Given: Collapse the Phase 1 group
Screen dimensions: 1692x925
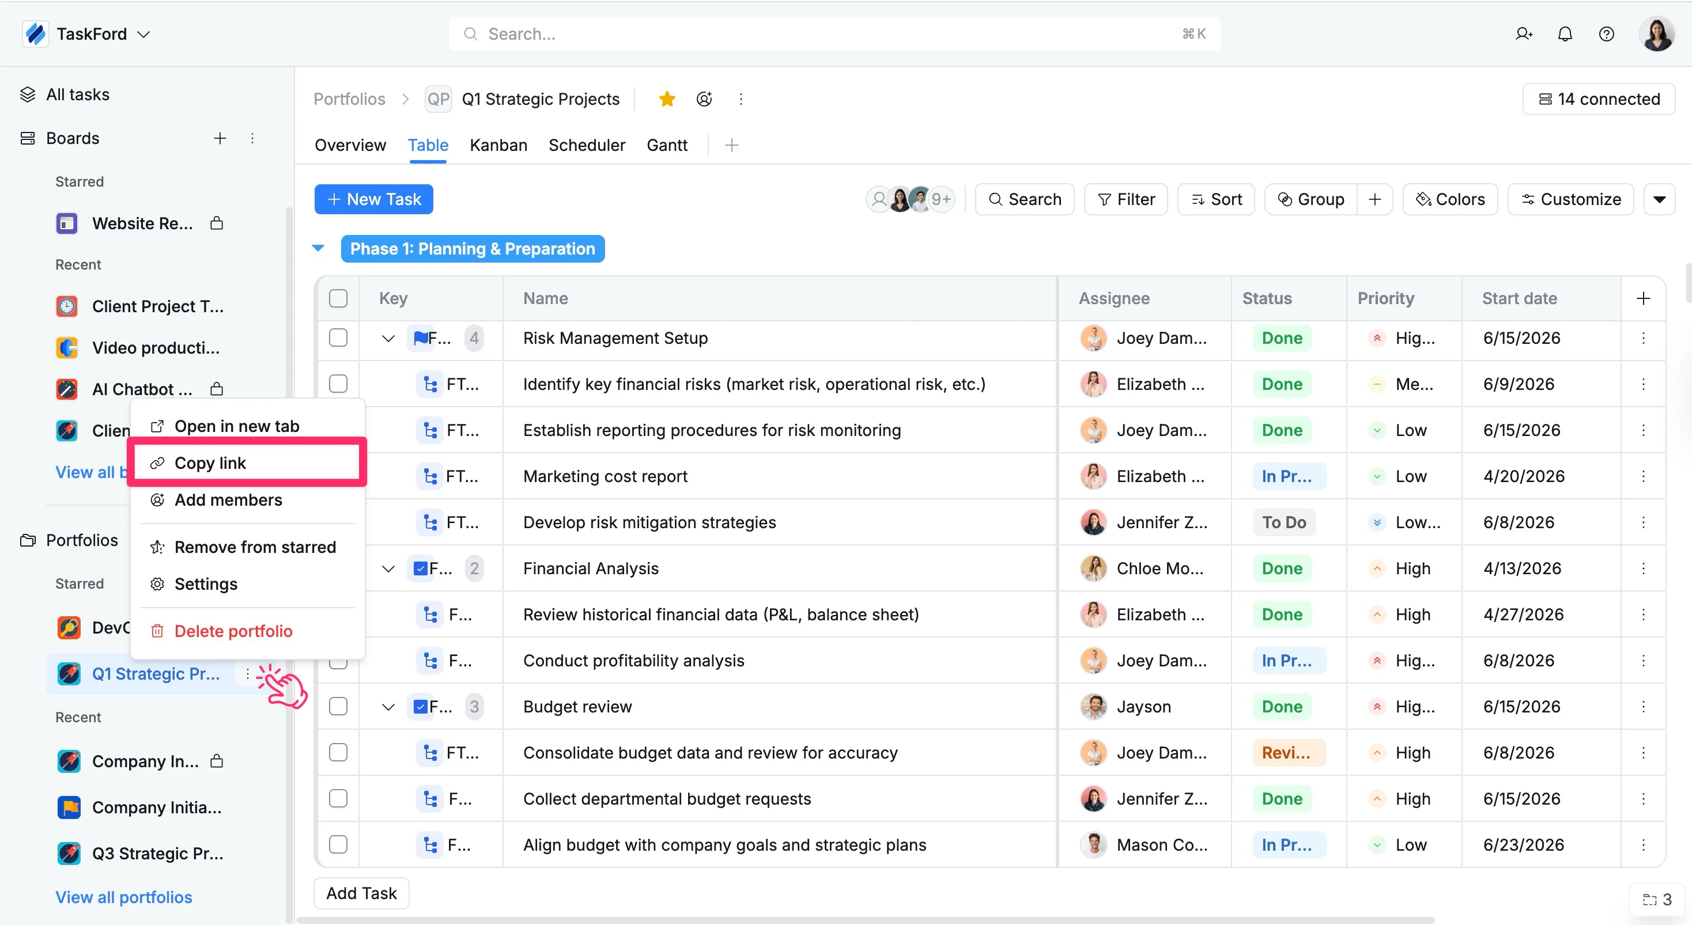Looking at the screenshot, I should pos(319,249).
